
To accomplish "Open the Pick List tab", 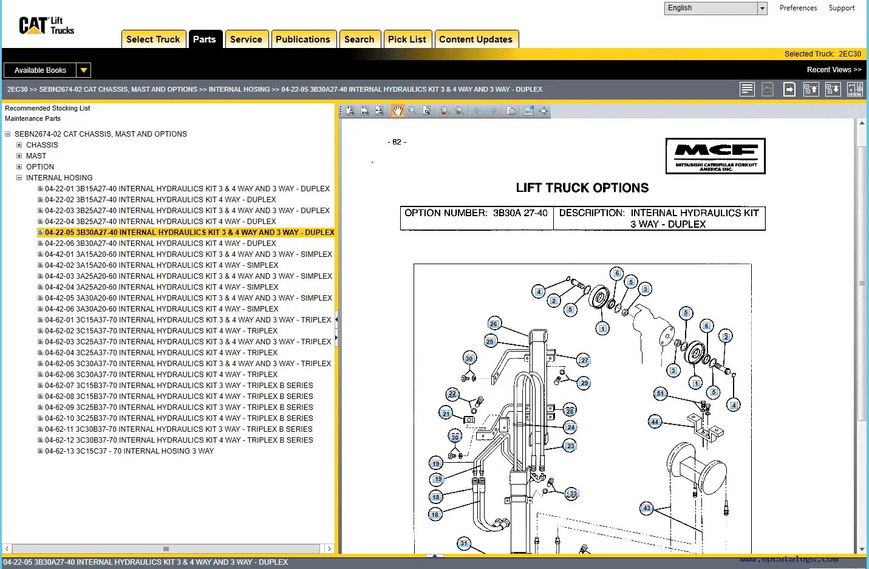I will point(407,39).
